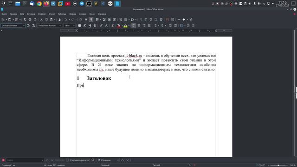Apply red font color button

click(x=119, y=26)
